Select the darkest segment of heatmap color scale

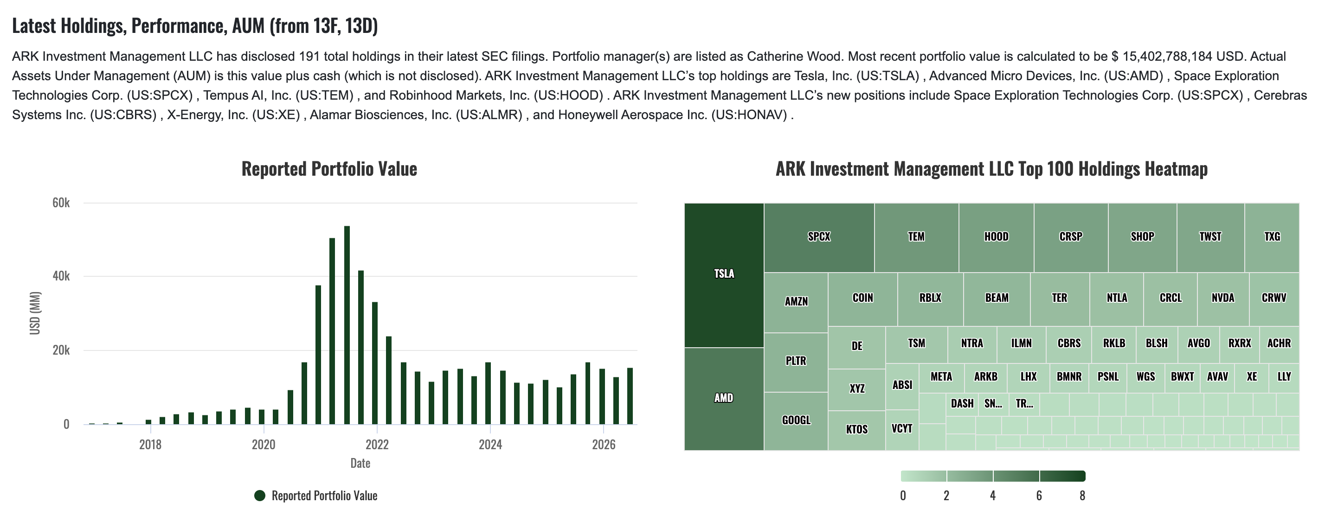(1062, 476)
